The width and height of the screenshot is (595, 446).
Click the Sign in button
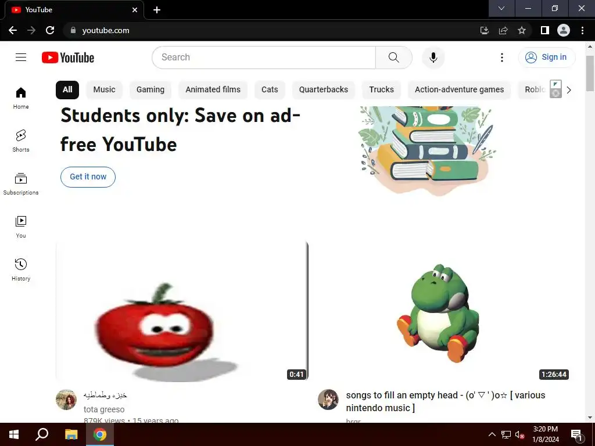(547, 57)
